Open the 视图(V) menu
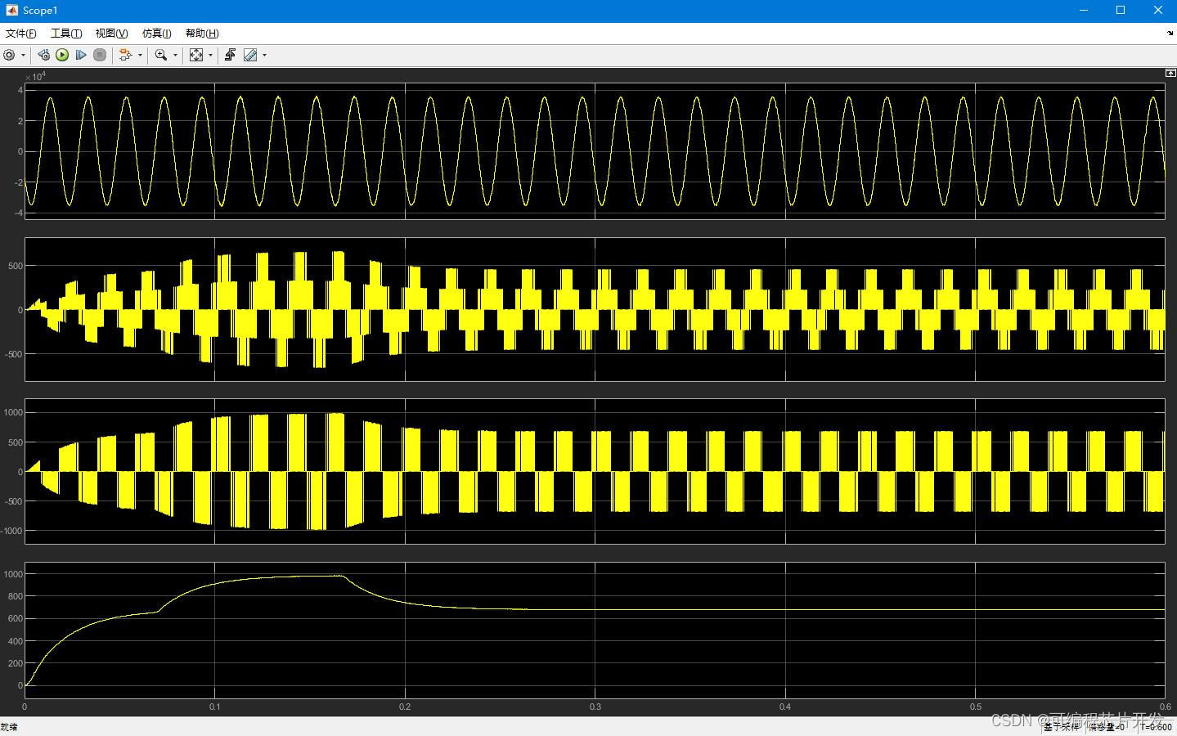 point(111,34)
